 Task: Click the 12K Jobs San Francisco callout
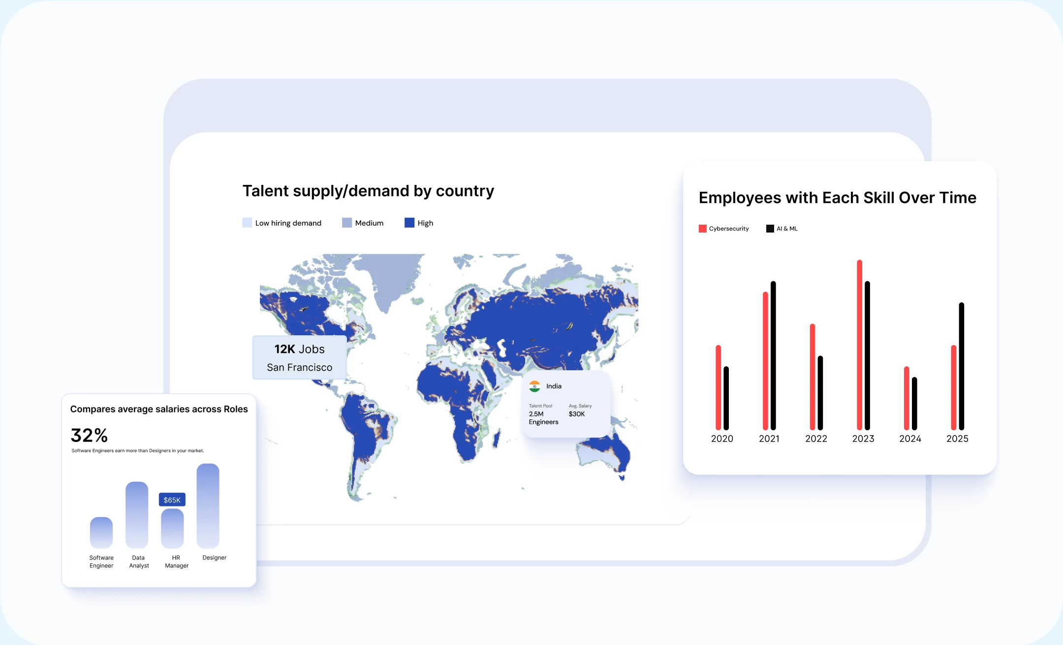299,357
